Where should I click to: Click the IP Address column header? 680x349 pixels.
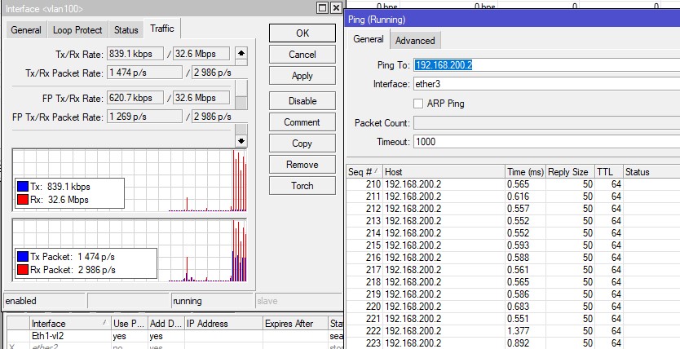tap(223, 324)
